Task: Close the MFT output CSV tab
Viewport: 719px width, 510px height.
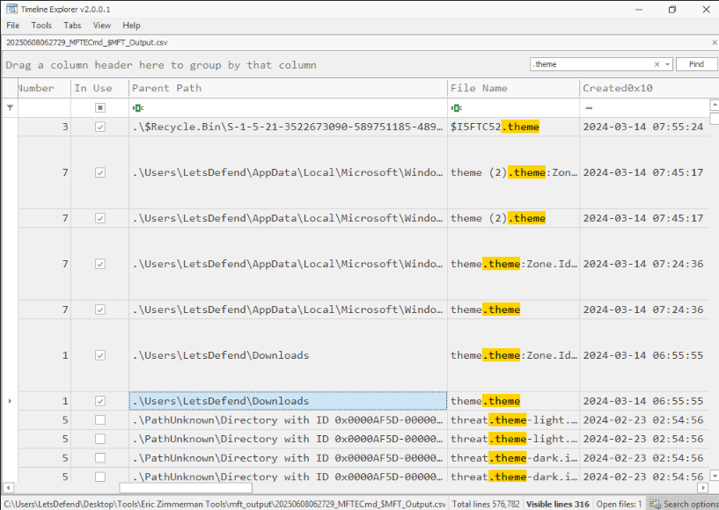Action: [714, 42]
